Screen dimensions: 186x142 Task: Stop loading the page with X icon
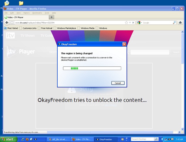[133, 23]
